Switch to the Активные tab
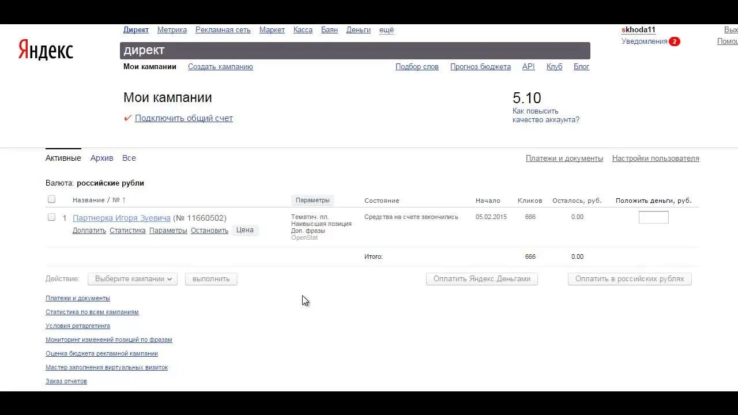Viewport: 738px width, 415px height. 63,158
